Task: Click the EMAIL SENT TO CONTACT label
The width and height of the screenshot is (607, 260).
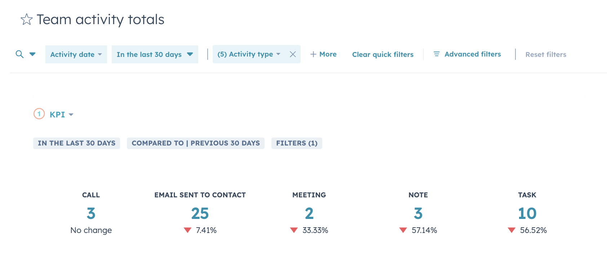Action: point(200,195)
